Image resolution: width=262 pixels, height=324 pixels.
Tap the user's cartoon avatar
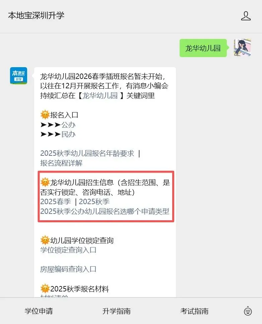coord(243,48)
